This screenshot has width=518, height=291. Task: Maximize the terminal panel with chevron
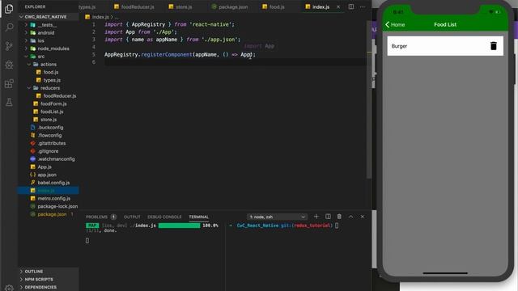pos(350,217)
